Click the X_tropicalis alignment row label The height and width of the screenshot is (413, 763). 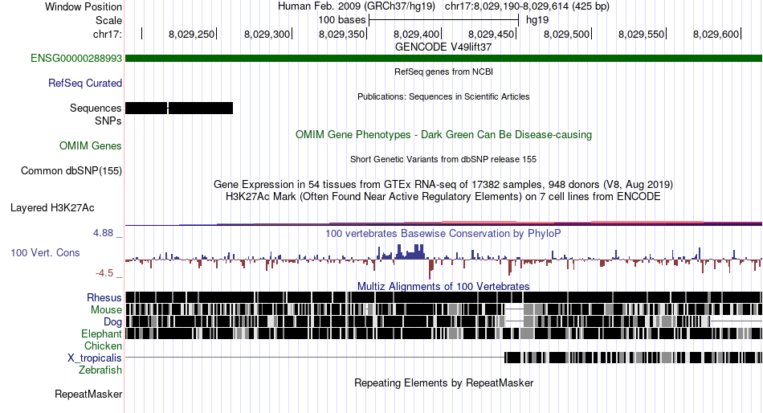(x=95, y=358)
